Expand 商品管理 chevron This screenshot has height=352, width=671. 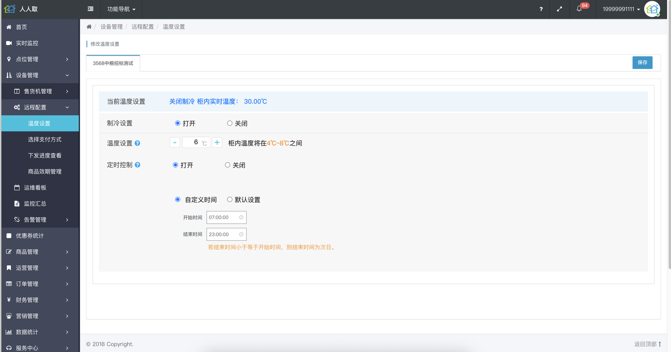[67, 252]
